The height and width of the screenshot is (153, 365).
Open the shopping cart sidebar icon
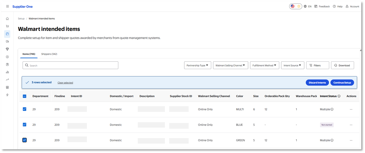7,26
